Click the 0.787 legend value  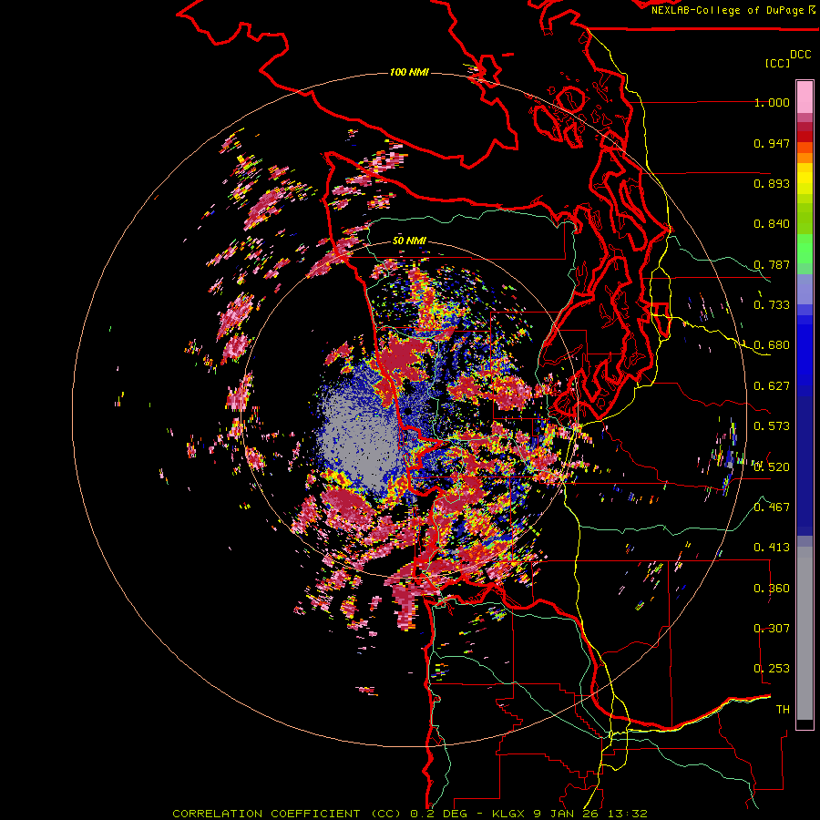point(772,264)
